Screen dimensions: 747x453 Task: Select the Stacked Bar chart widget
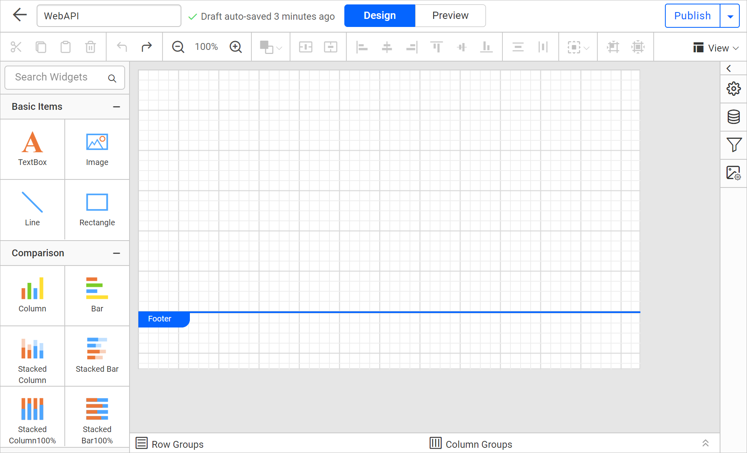(x=97, y=354)
